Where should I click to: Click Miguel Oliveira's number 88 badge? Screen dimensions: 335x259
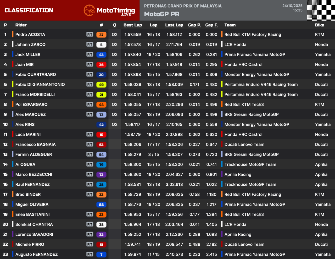coord(101,205)
